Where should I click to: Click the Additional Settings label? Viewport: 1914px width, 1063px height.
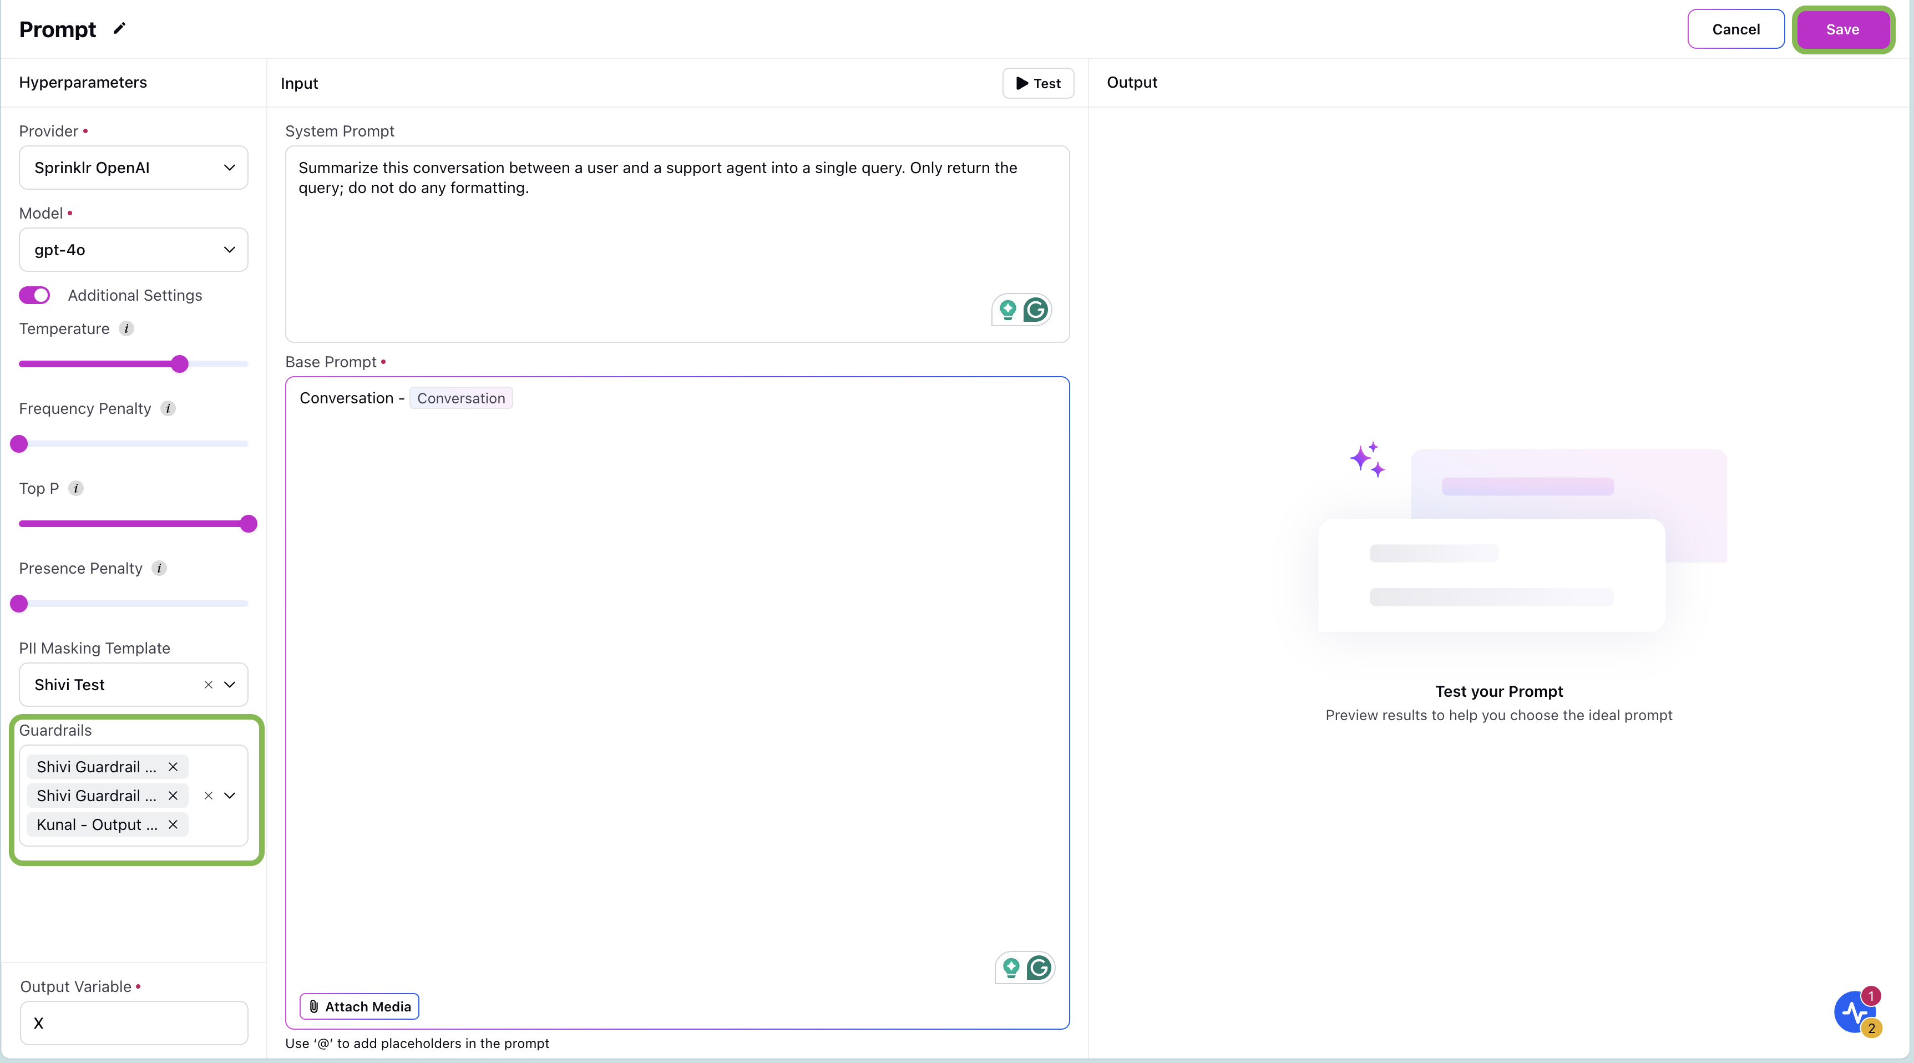(x=135, y=295)
